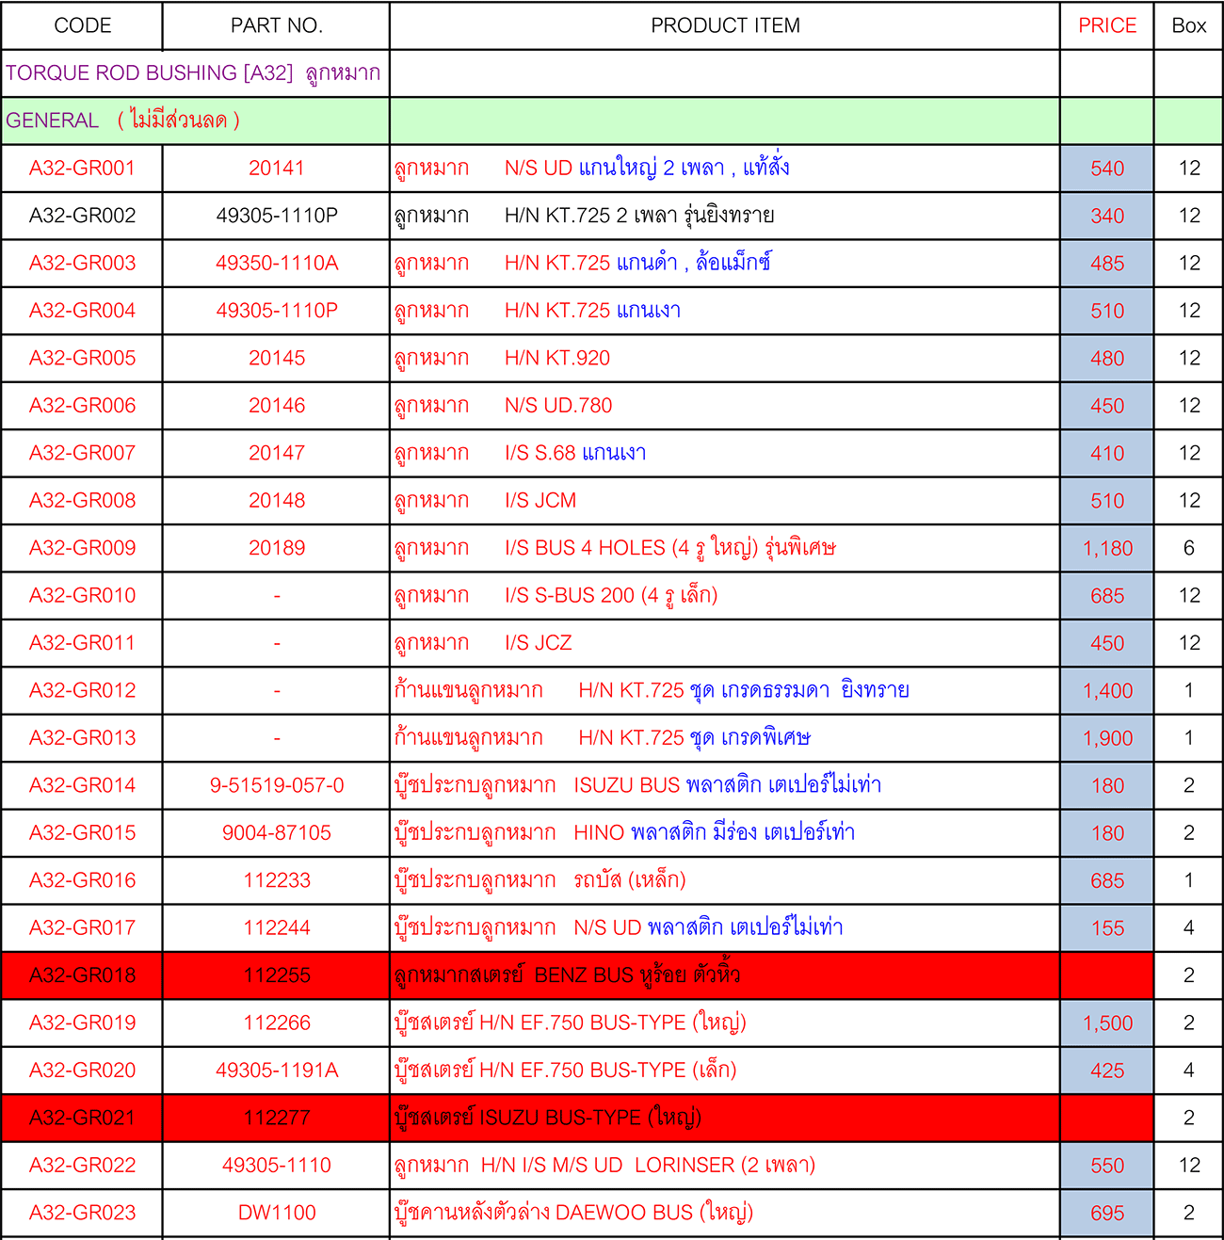
Task: Select the ISUZU BUS-TYPE product item
Action: pyautogui.click(x=725, y=1118)
